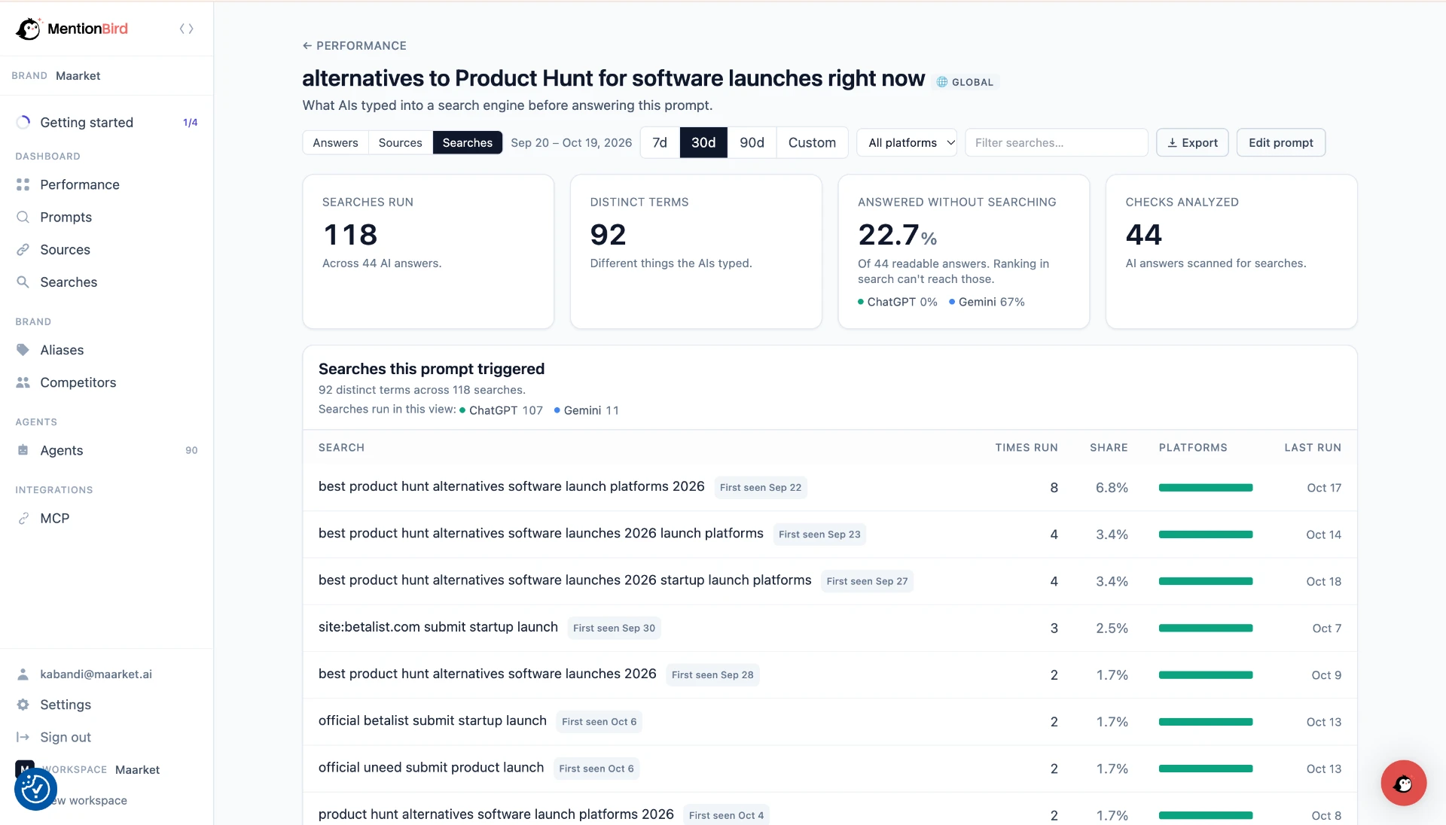This screenshot has height=825, width=1446.
Task: Switch to the Sources tab
Action: 400,142
